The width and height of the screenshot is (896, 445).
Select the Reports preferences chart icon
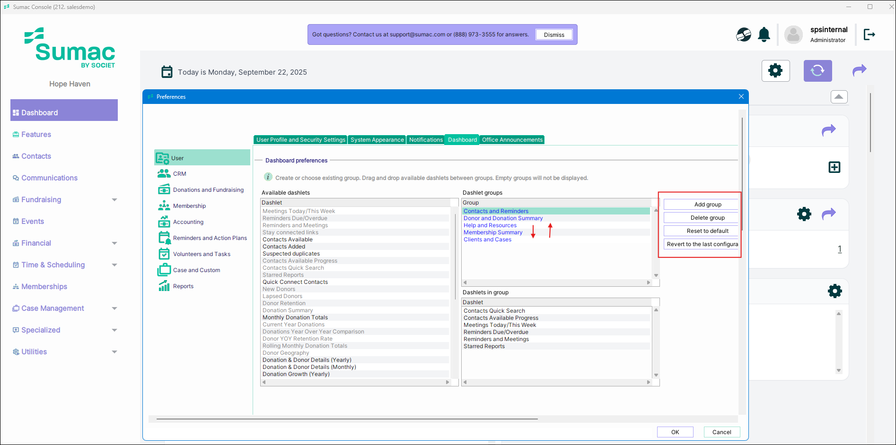(x=164, y=286)
